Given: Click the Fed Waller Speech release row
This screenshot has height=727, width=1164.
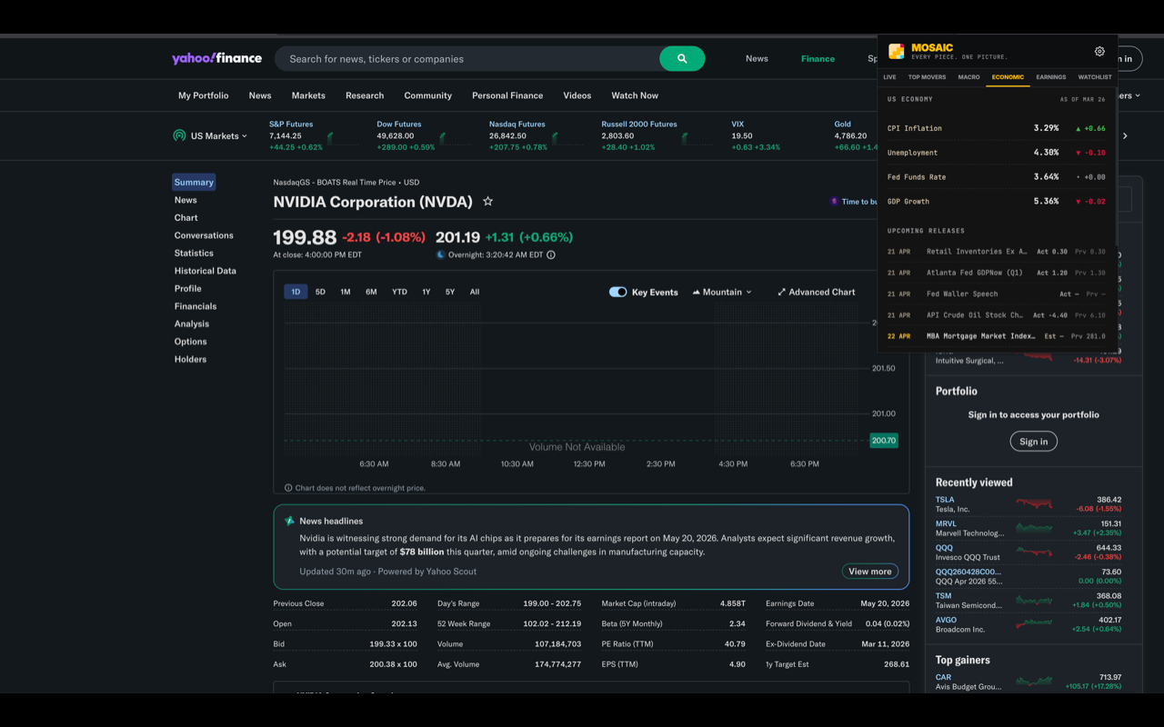Looking at the screenshot, I should (997, 294).
